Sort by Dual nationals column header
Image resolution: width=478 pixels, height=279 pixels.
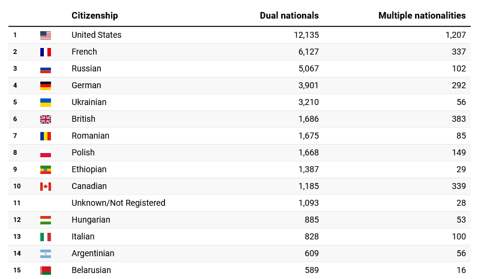pyautogui.click(x=289, y=16)
